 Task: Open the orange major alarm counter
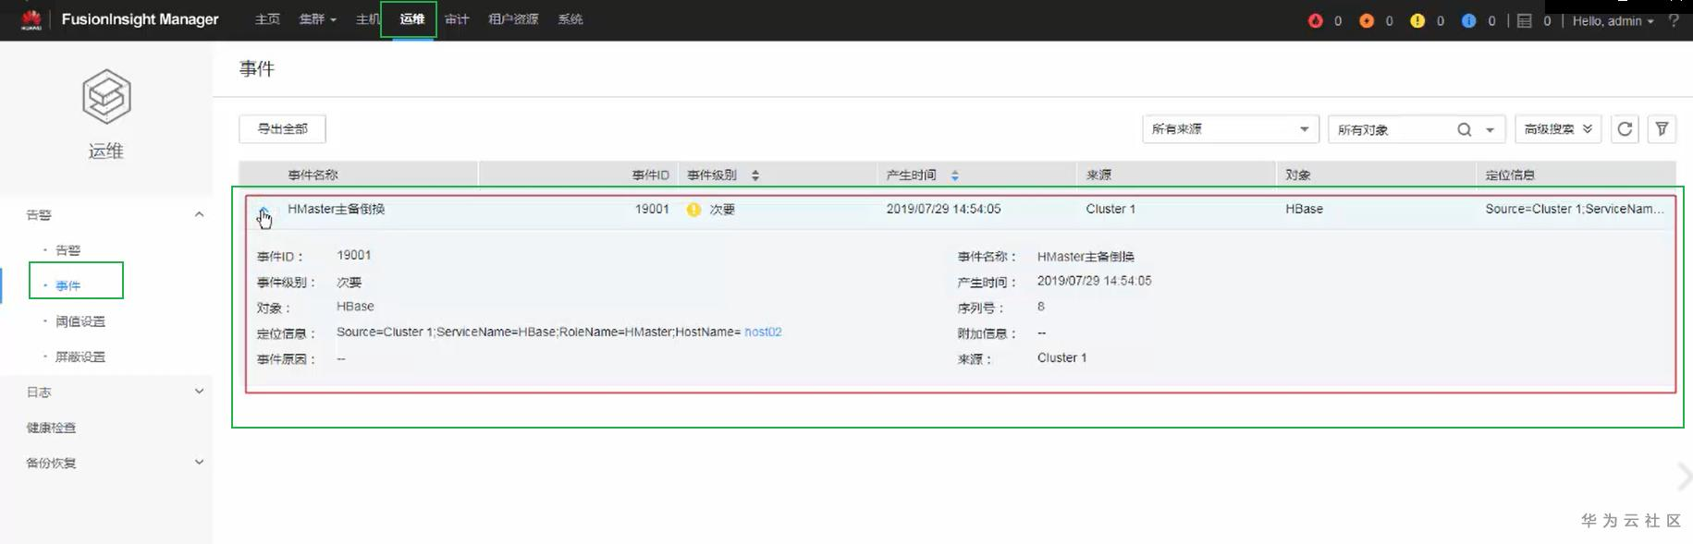click(1366, 20)
